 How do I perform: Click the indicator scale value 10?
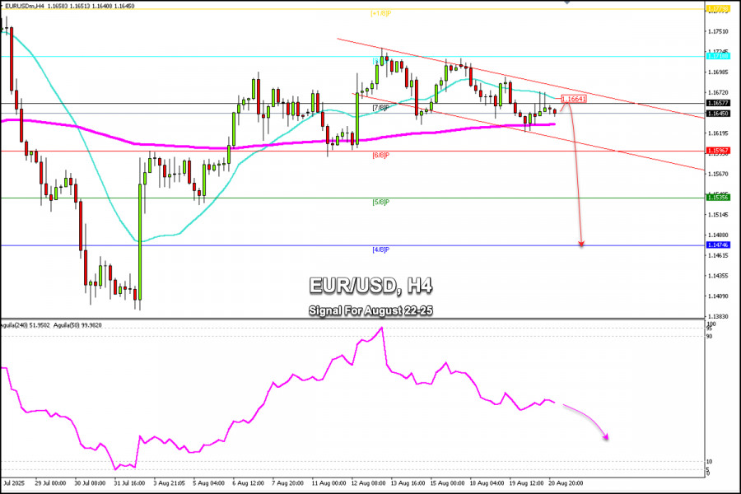710,462
